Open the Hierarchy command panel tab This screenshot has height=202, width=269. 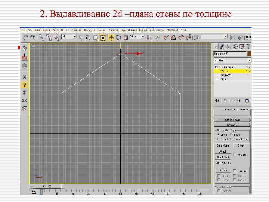(x=229, y=46)
